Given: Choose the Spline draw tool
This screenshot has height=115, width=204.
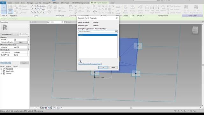Looking at the screenshot, I should point(32,12).
